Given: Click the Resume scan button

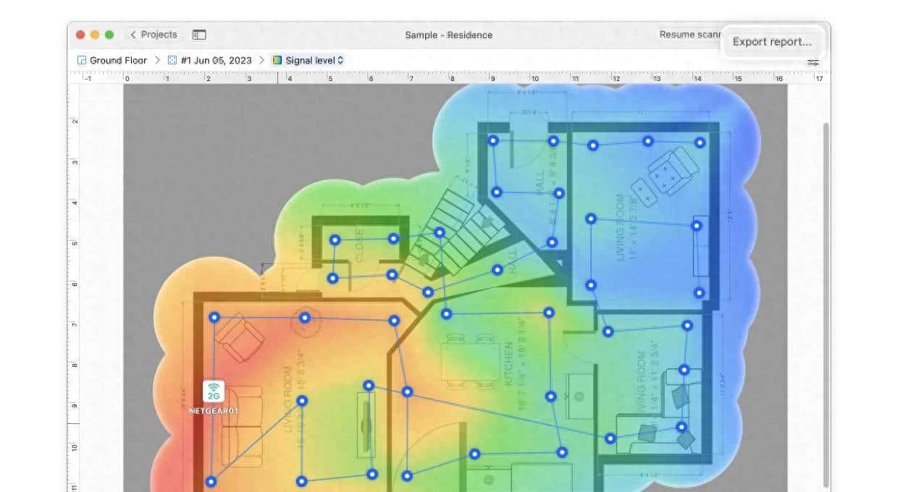Looking at the screenshot, I should (688, 35).
